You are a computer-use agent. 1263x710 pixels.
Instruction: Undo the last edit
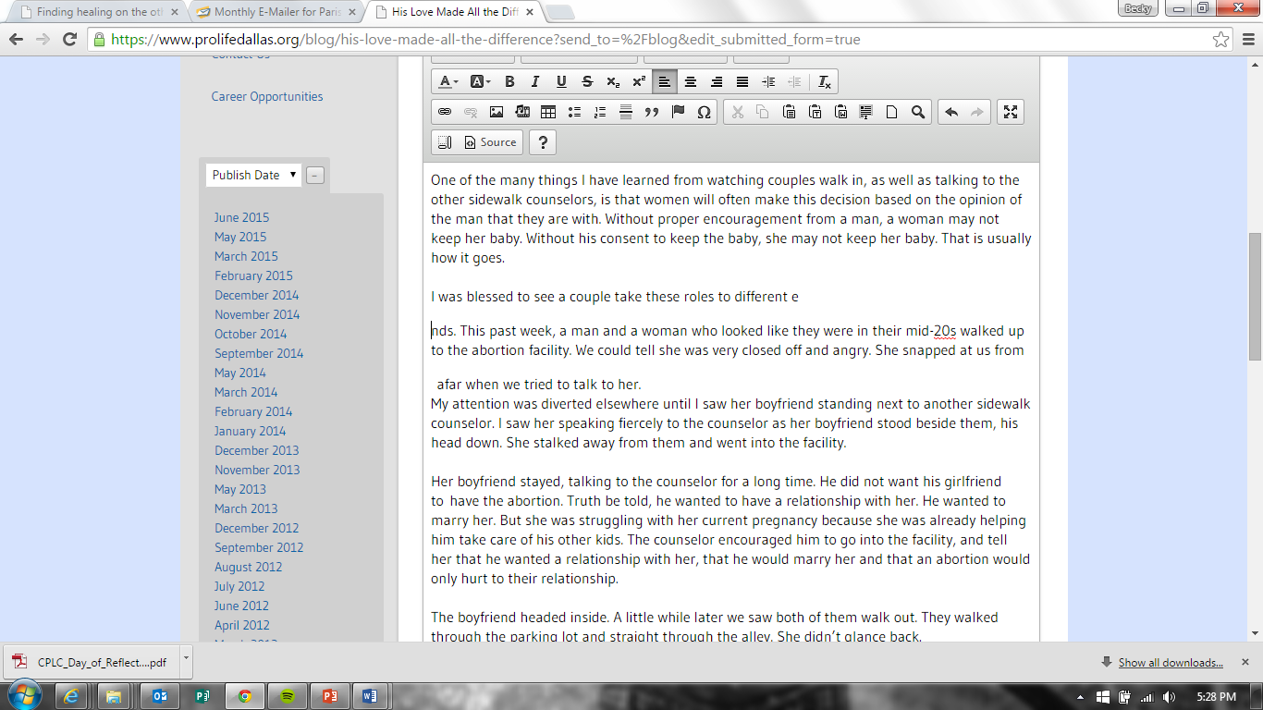click(x=951, y=112)
